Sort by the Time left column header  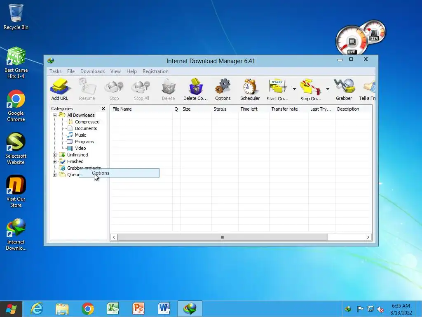[253, 109]
